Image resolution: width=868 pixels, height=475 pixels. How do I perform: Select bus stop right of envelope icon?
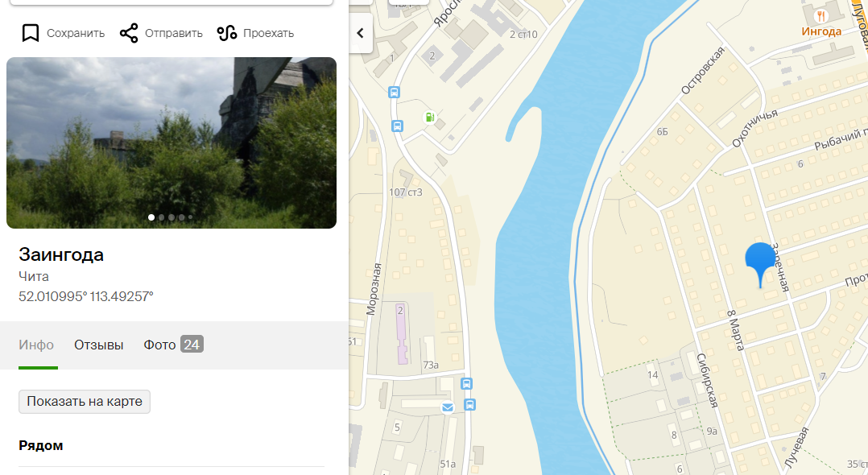[469, 404]
